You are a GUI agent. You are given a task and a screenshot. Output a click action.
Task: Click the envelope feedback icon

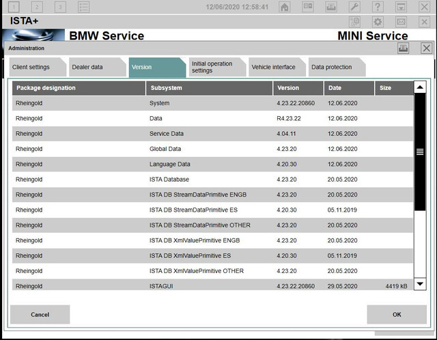coord(401,22)
